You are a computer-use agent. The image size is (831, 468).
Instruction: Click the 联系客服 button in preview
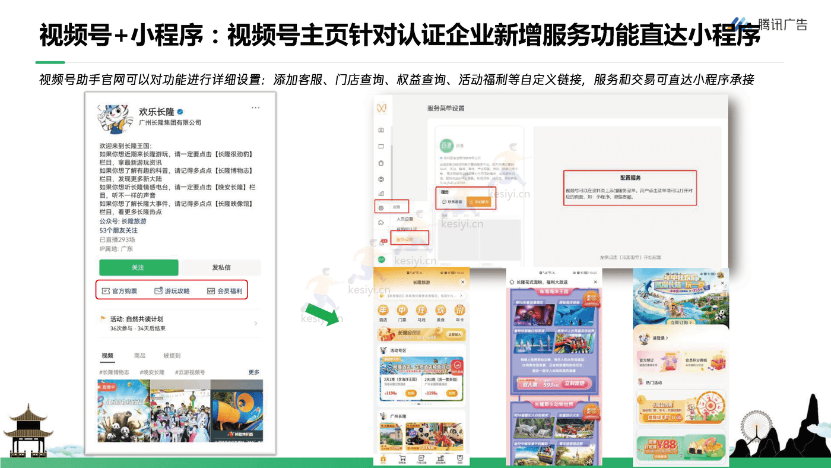coord(452,202)
